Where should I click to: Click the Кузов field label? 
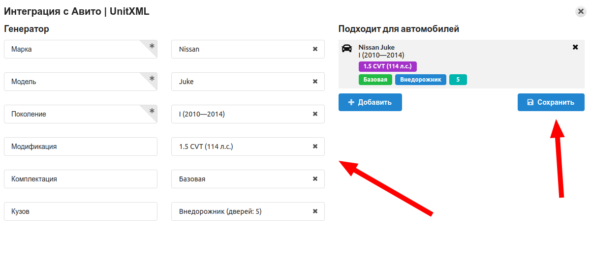tap(81, 211)
